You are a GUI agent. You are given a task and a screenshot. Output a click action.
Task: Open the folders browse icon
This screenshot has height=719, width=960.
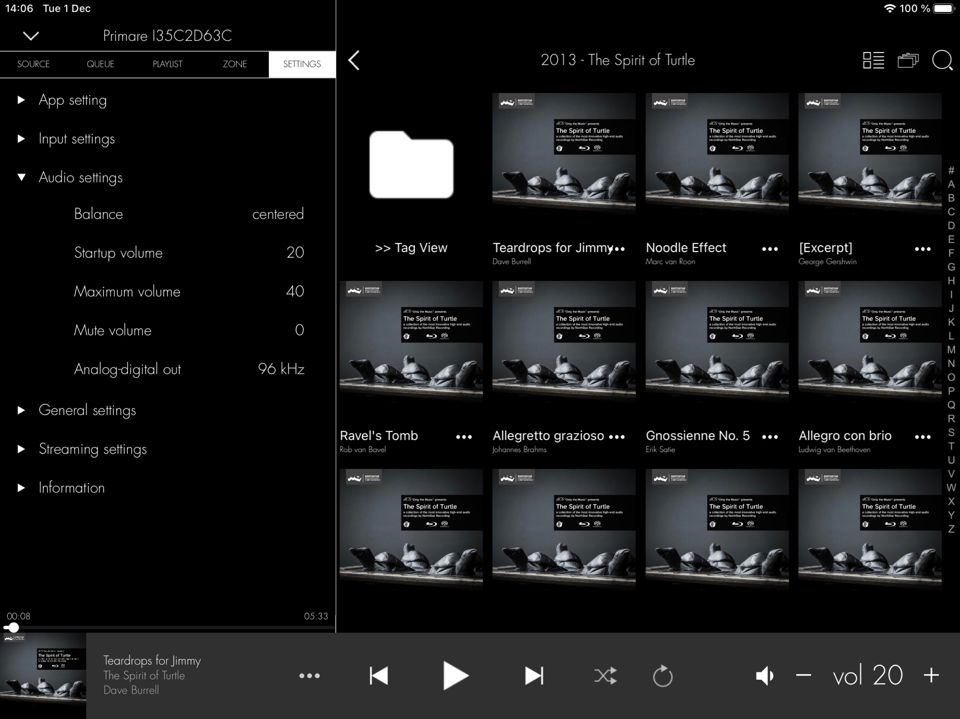pos(908,60)
